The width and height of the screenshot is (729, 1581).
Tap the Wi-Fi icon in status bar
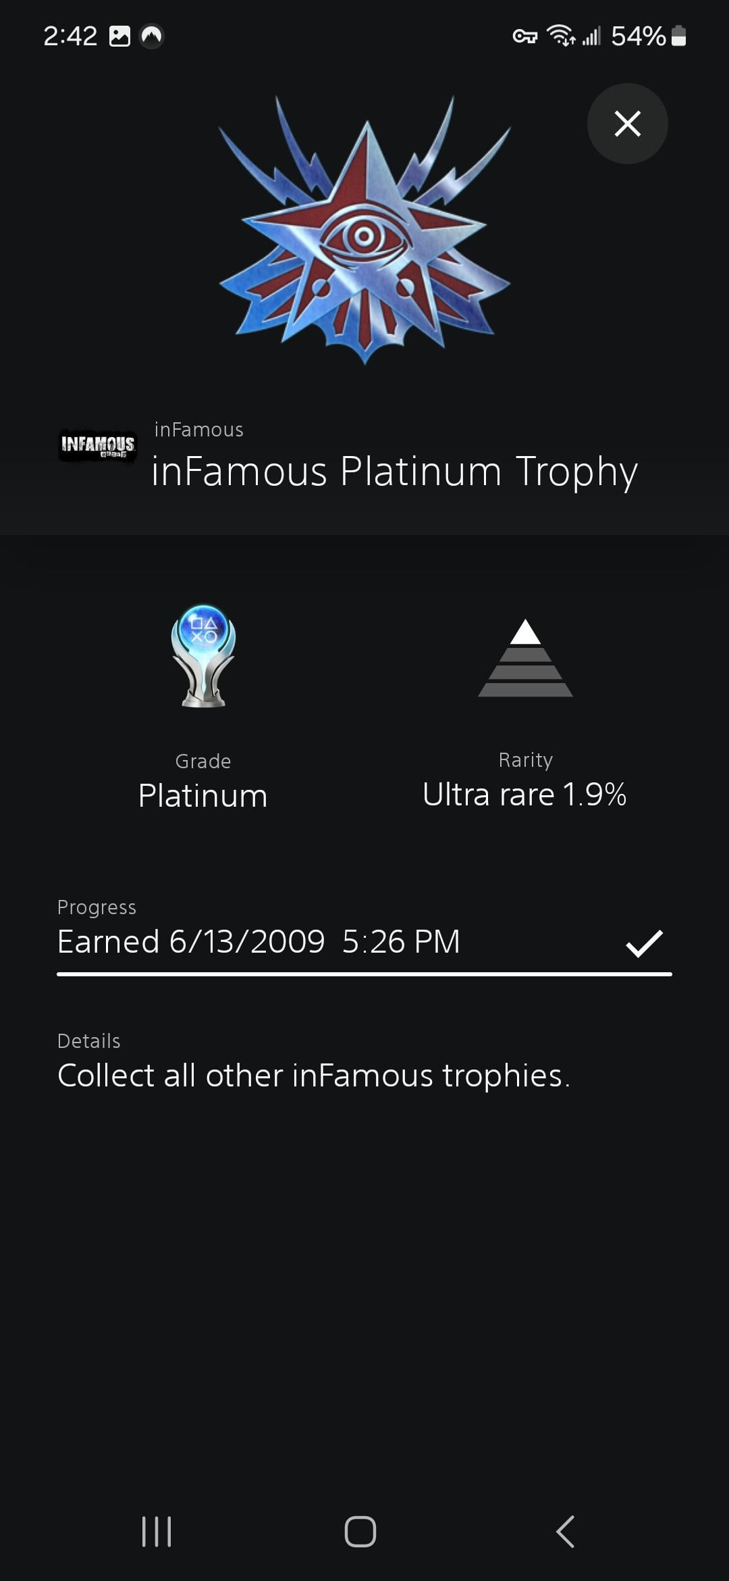point(562,35)
